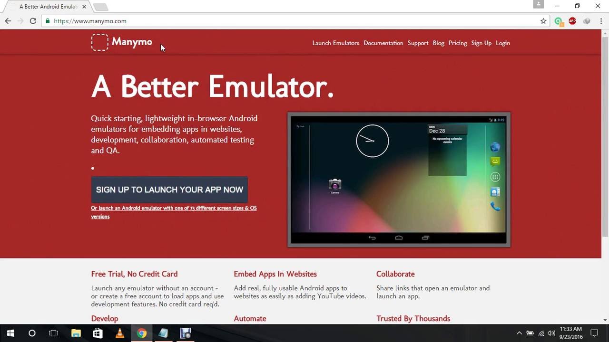609x342 pixels.
Task: Open File Explorer from the taskbar
Action: coord(76,333)
